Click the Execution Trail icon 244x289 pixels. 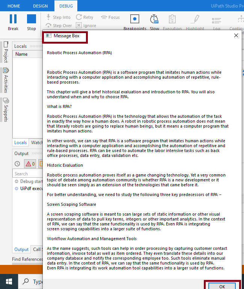click(x=172, y=19)
